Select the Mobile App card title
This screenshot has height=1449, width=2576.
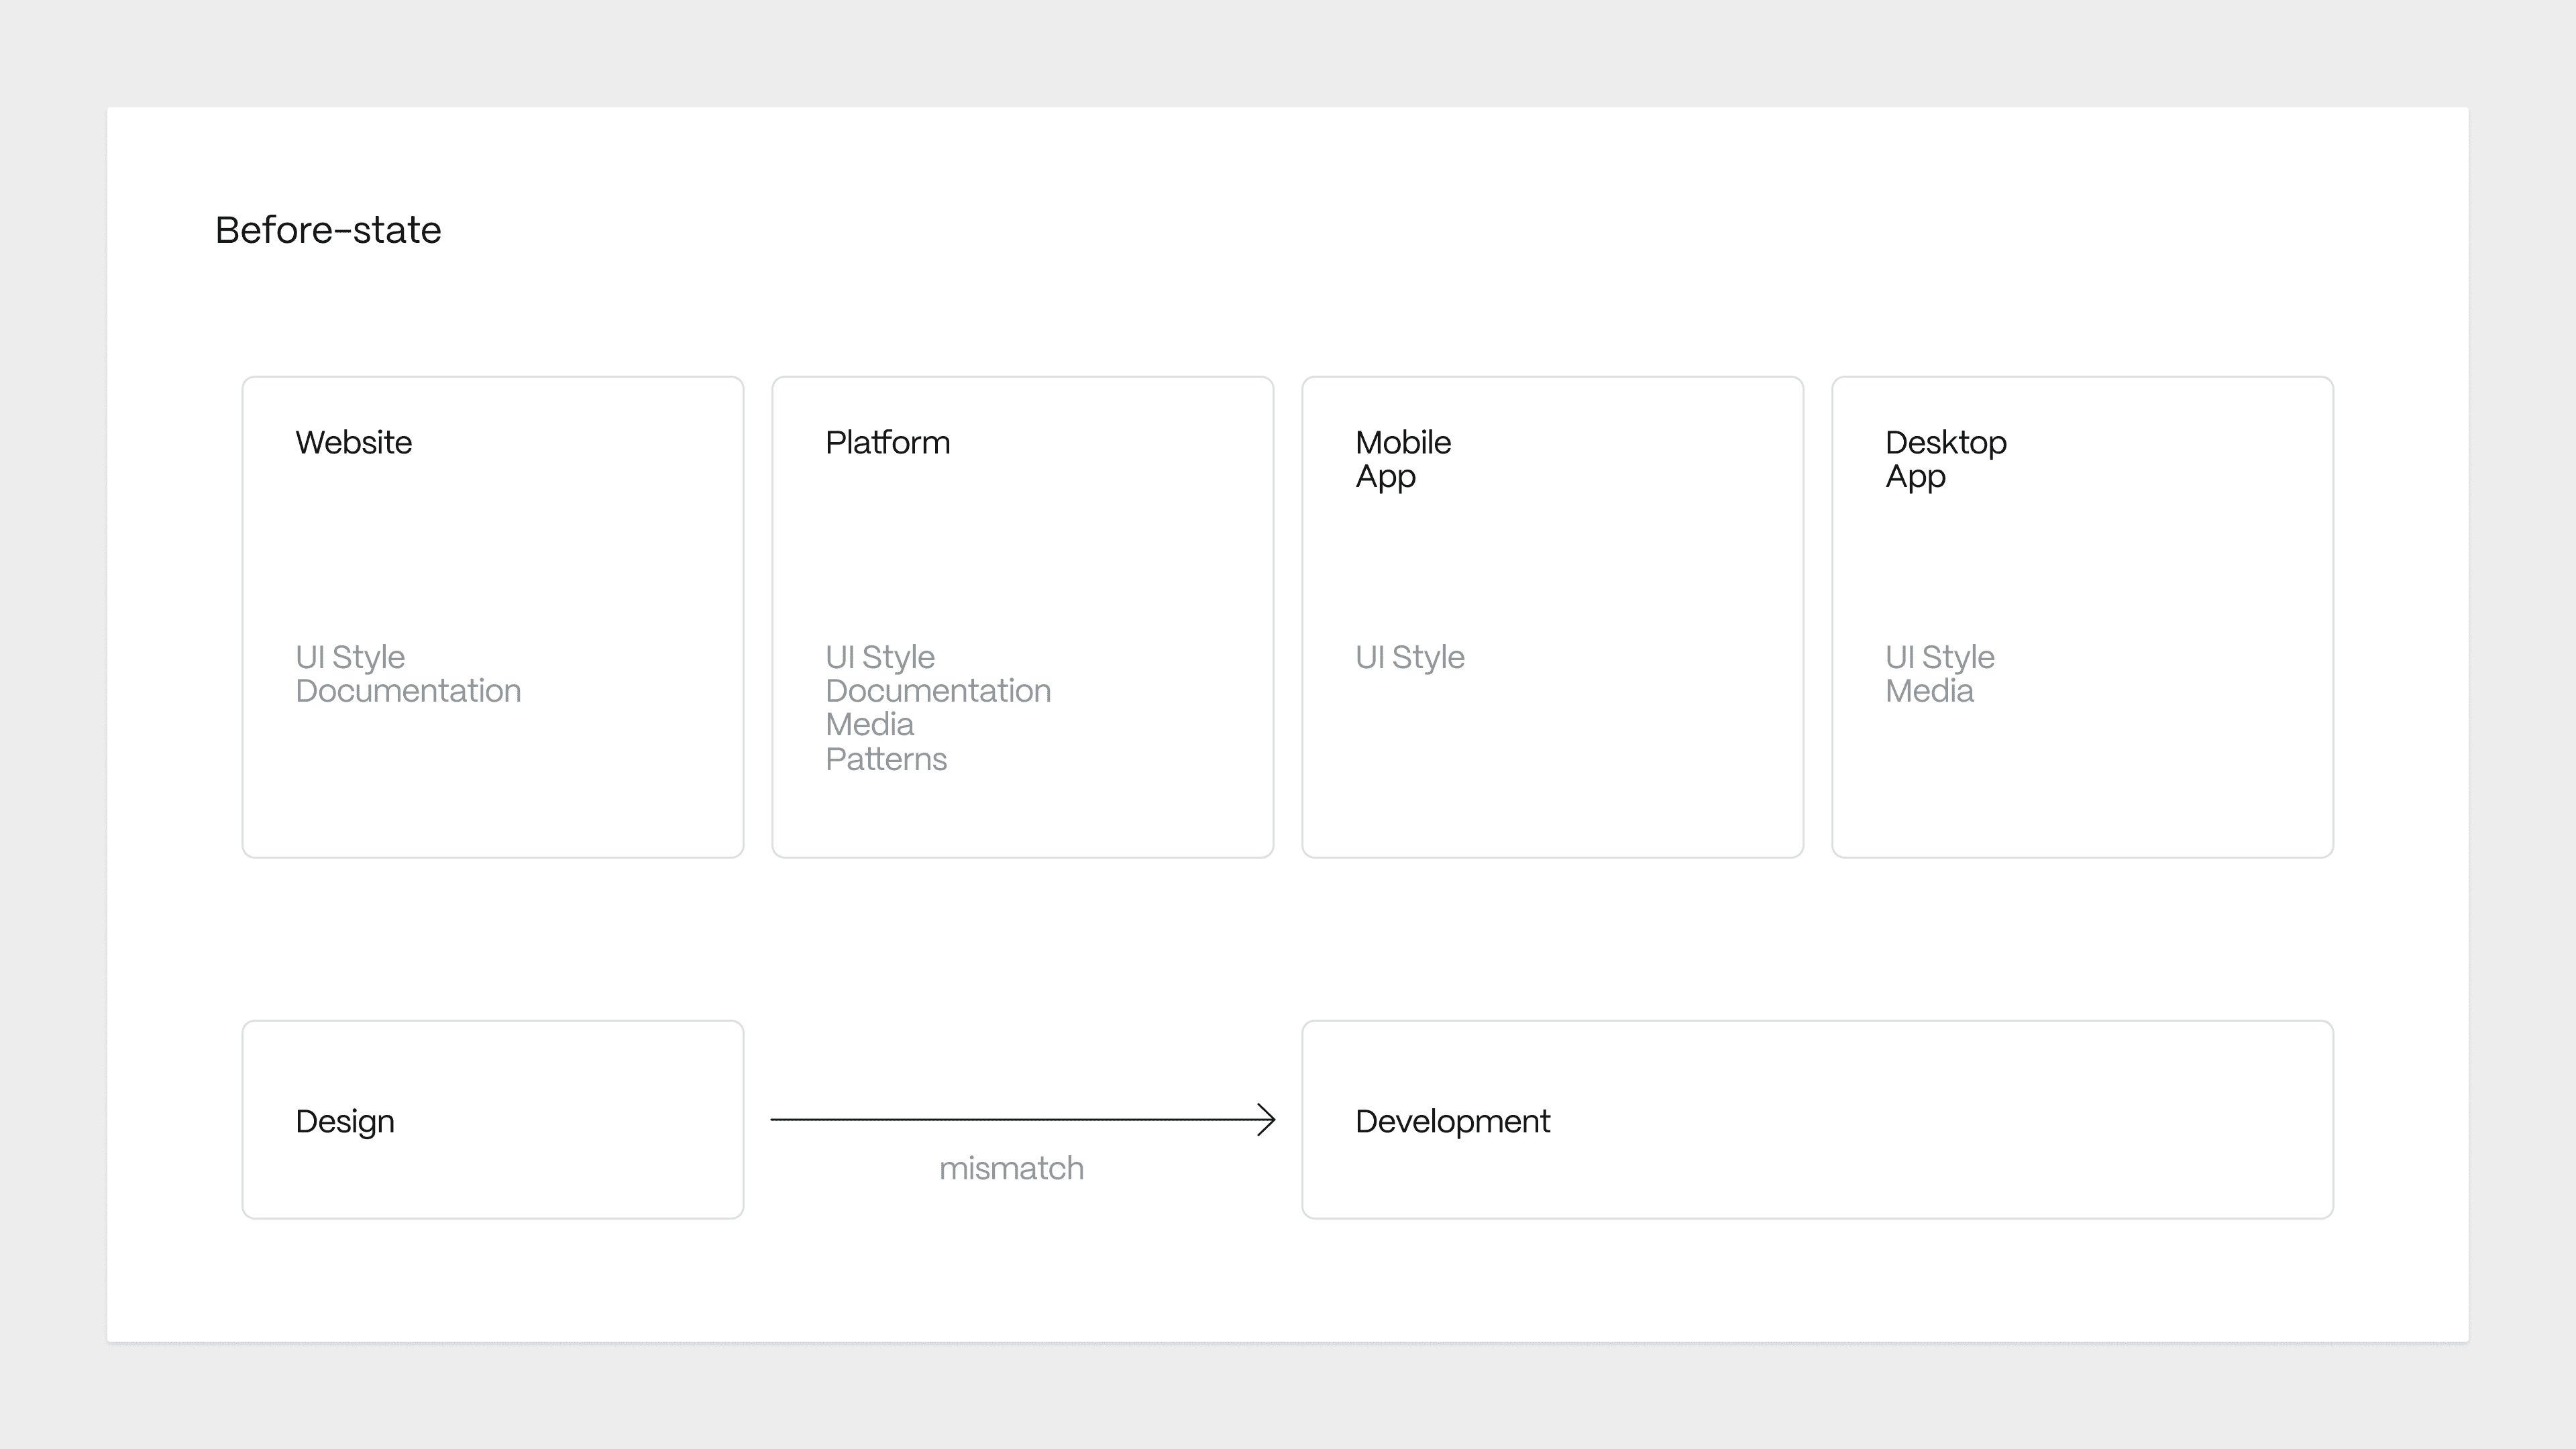[x=1402, y=459]
